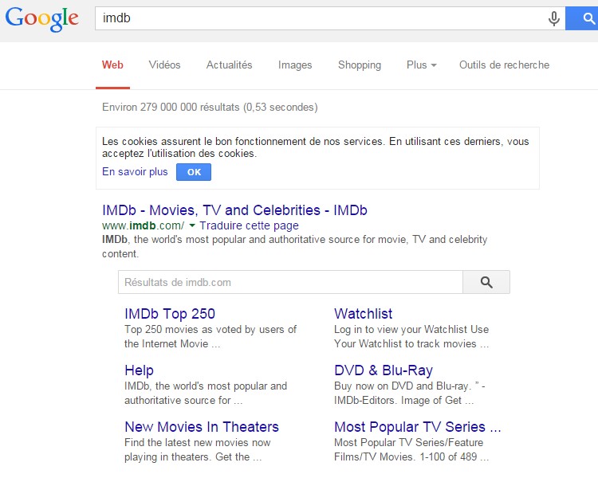The height and width of the screenshot is (478, 598).
Task: Open the En savoir plus link
Action: click(135, 172)
